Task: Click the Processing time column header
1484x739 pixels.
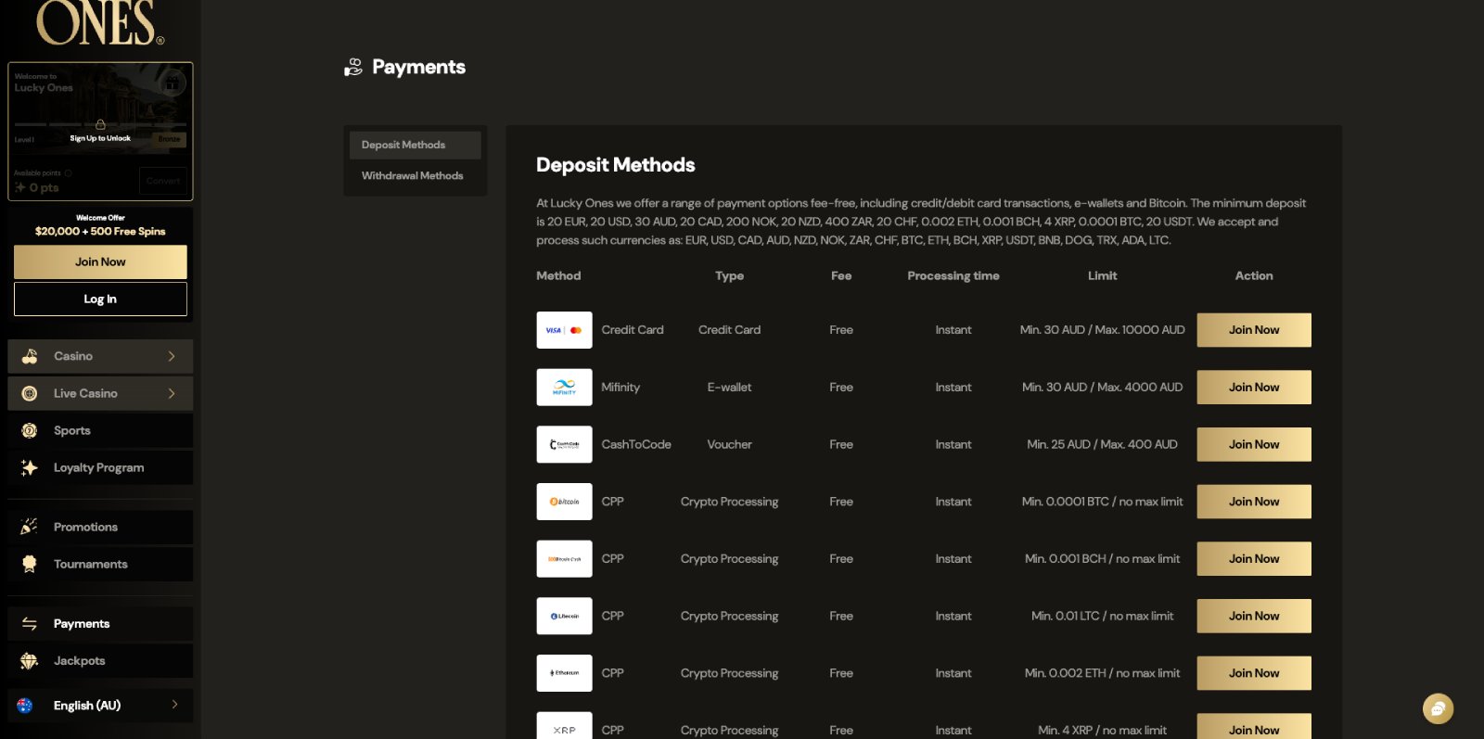Action: coord(953,276)
